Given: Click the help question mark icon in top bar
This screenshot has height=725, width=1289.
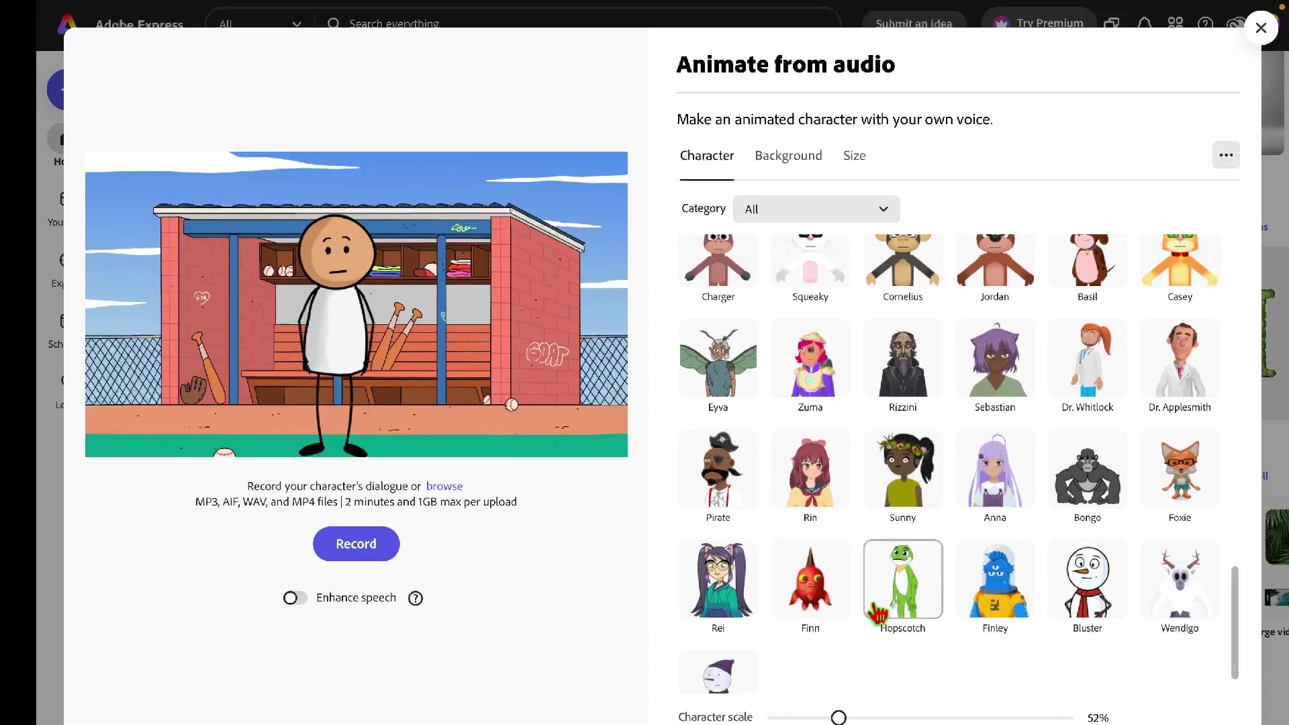Looking at the screenshot, I should 1206,22.
